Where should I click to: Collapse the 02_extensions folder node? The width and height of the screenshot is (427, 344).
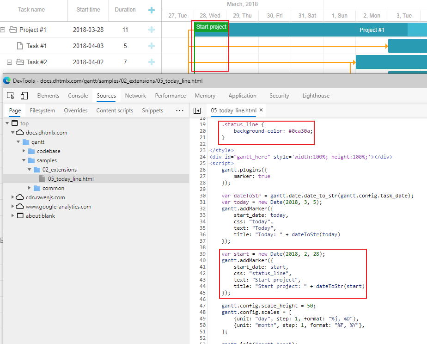pos(30,170)
